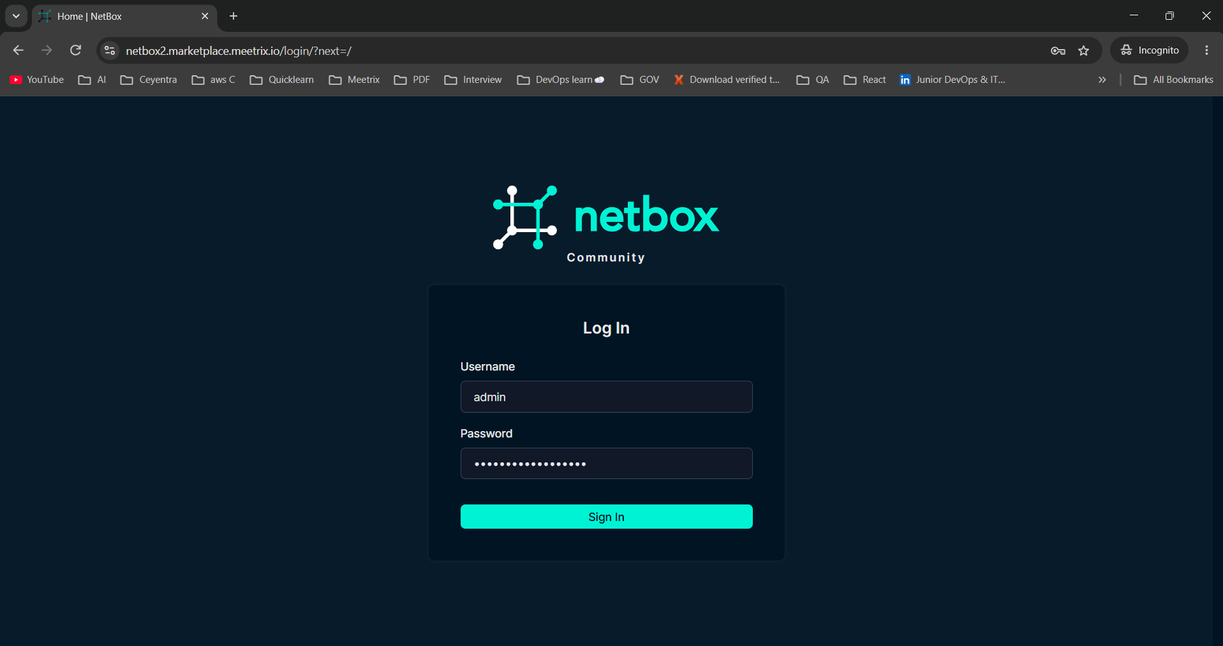Open the DevOps learn bookmarks folder
This screenshot has width=1223, height=646.
(x=560, y=80)
